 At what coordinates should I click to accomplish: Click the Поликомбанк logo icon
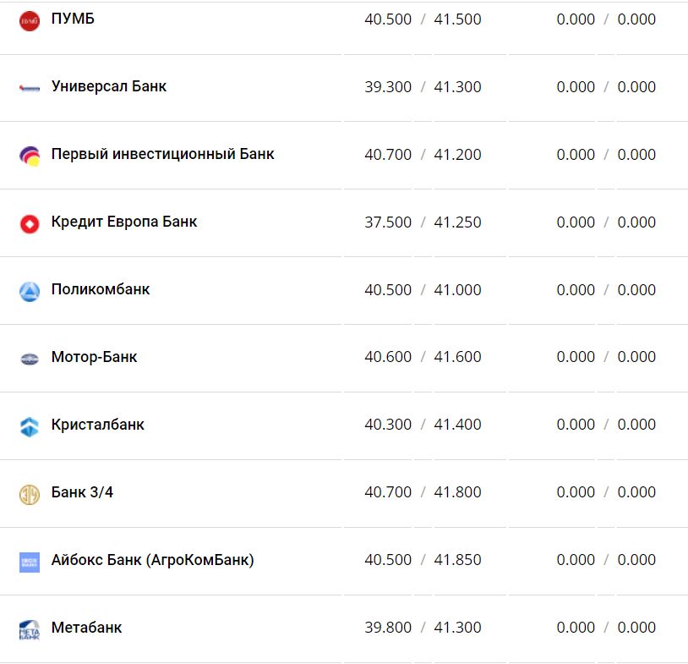tap(30, 291)
